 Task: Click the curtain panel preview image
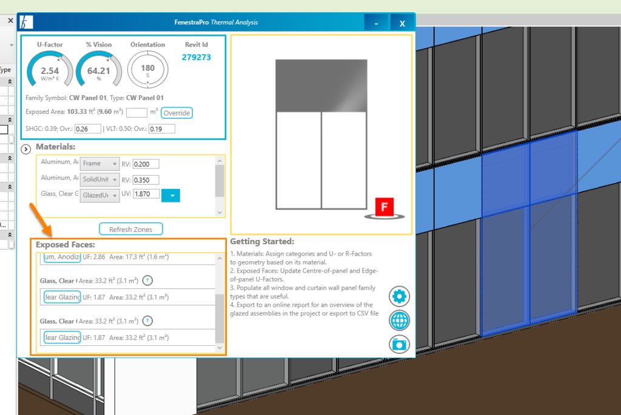point(321,134)
